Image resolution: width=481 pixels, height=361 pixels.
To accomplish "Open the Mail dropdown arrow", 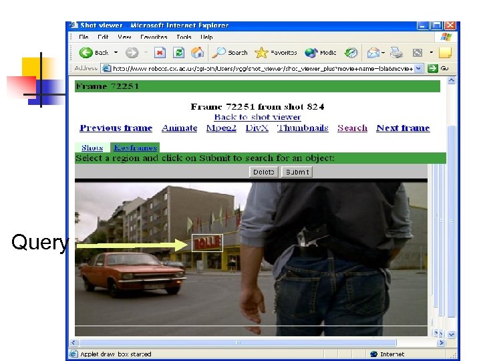I will pyautogui.click(x=383, y=53).
